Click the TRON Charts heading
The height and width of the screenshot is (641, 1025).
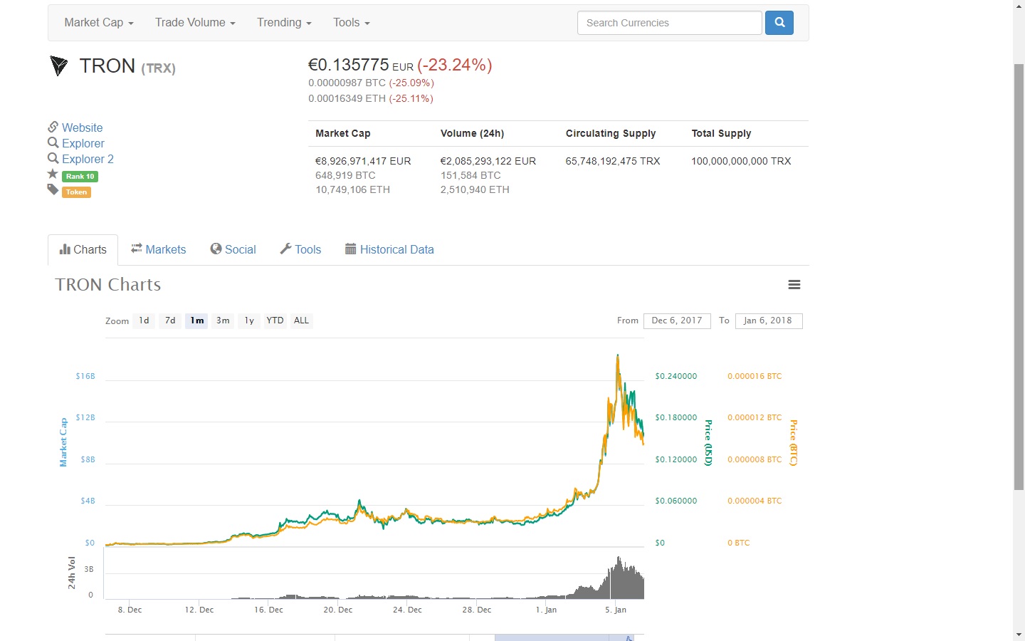point(108,285)
